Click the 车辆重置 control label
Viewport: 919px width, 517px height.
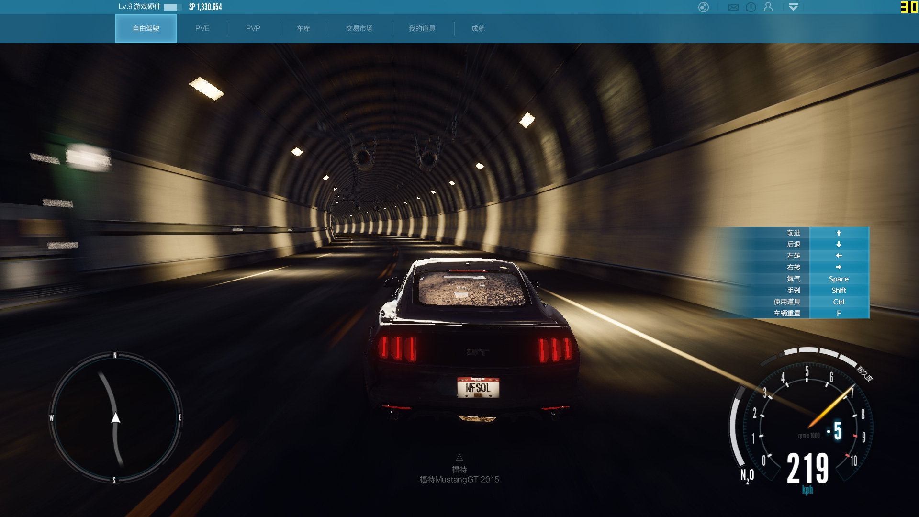coord(787,314)
